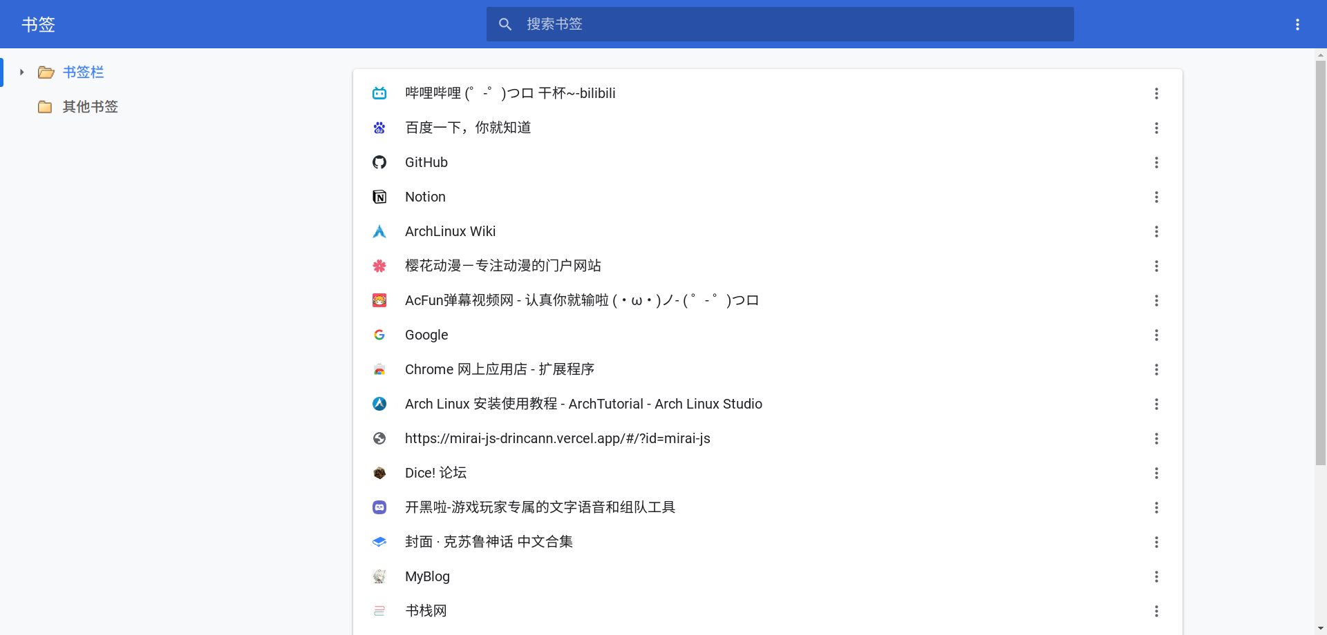This screenshot has width=1327, height=635.
Task: Select the 百度一下，你就知道 bookmark title
Action: click(x=468, y=128)
